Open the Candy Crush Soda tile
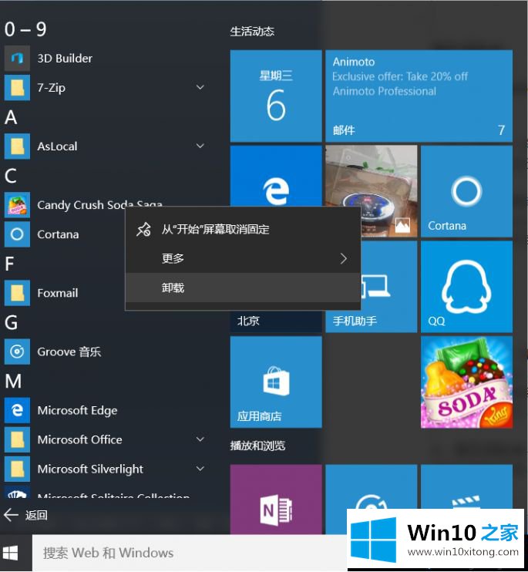This screenshot has height=572, width=528. click(467, 382)
